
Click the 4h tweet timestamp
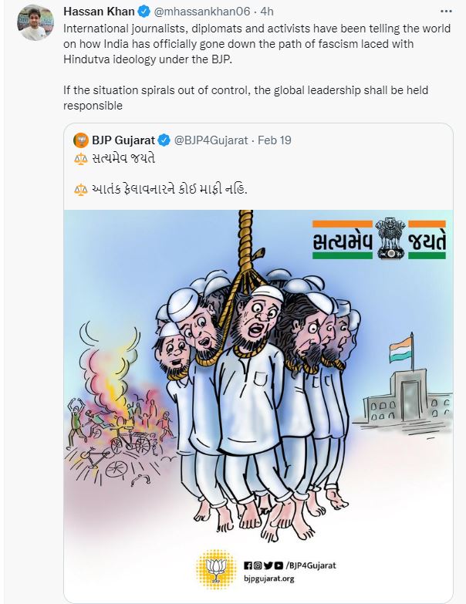(x=266, y=12)
